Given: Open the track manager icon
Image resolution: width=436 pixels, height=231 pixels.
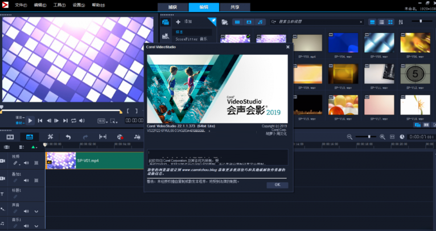Looking at the screenshot, I should (22, 147).
